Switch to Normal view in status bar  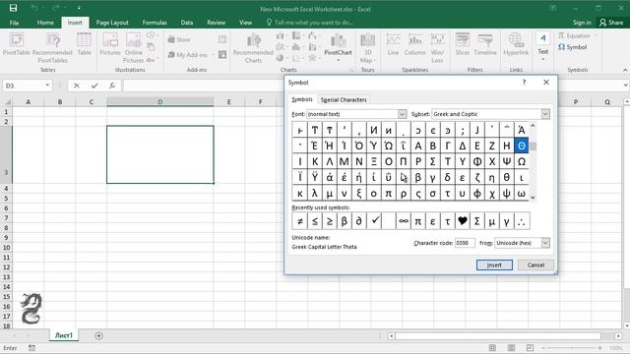pyautogui.click(x=492, y=347)
